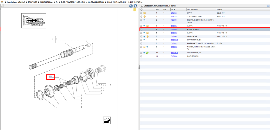Image resolution: width=270 pixels, height=130 pixels.
Task: Select callout number 6 on the diagram
Action: [x=81, y=104]
